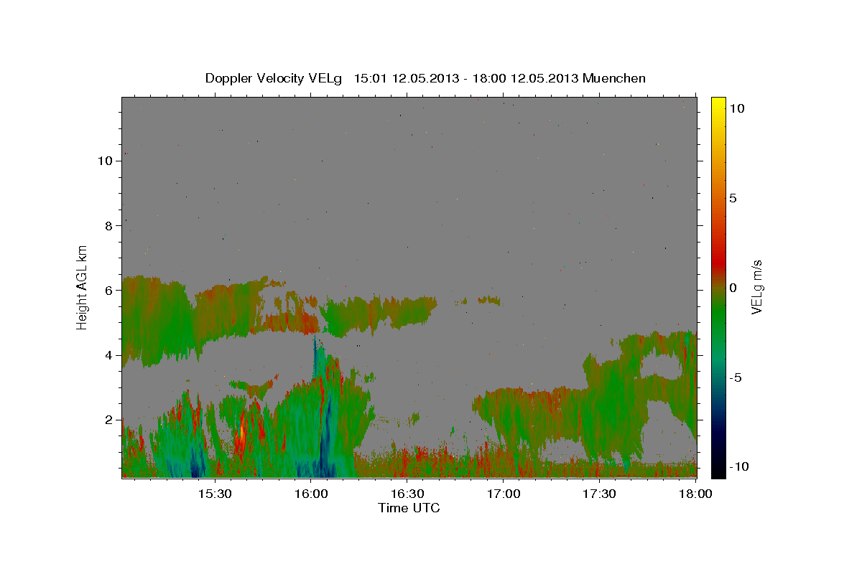Select the height tick label 8
Viewport: 862px width, 574px height.
point(108,225)
